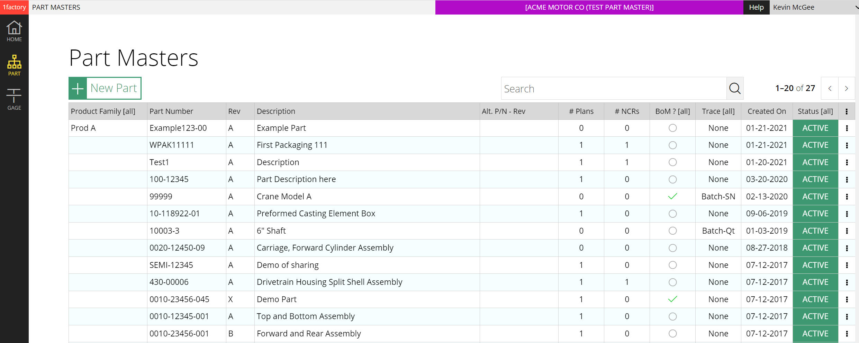Open the Part section in sidebar

point(14,65)
